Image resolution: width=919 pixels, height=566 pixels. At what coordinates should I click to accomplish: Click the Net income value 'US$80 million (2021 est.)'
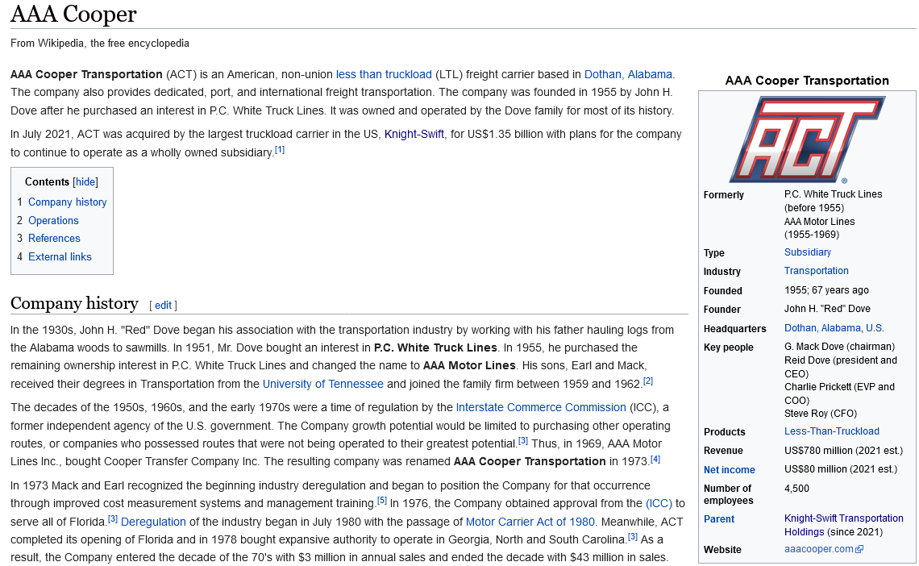[x=841, y=469]
